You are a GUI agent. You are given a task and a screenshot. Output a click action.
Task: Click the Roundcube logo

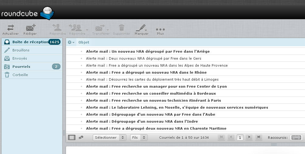point(28,13)
